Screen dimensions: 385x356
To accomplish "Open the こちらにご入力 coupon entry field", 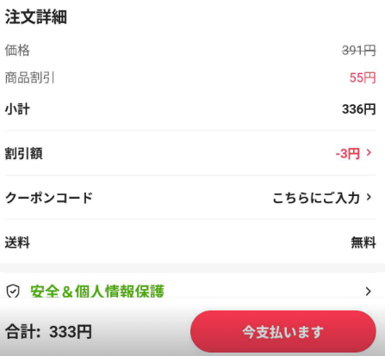I will pyautogui.click(x=316, y=198).
